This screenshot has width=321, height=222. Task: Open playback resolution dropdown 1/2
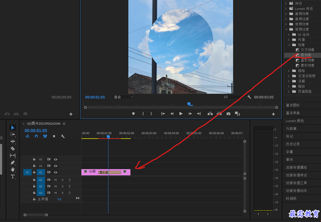click(x=233, y=97)
